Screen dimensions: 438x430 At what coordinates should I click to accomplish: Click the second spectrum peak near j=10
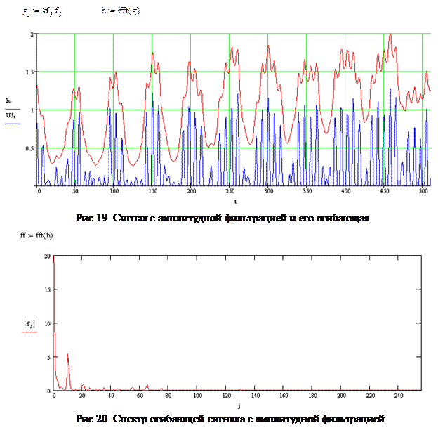pos(68,355)
